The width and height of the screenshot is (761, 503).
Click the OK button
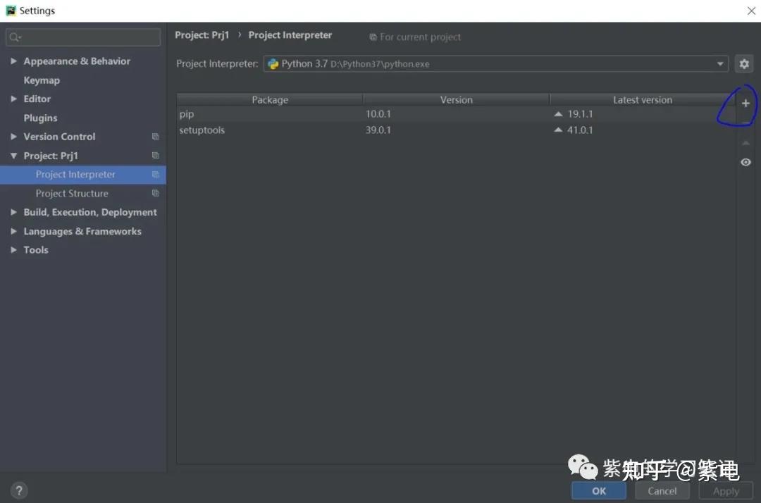click(598, 491)
